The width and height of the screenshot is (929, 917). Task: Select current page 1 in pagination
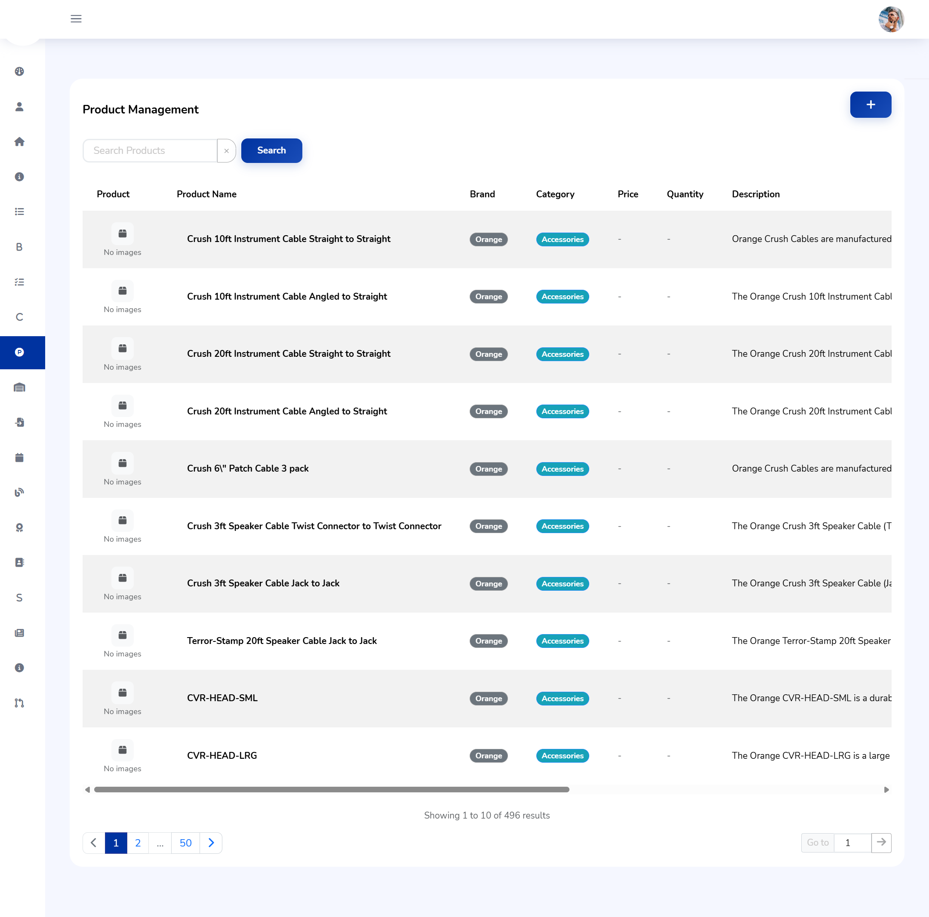[x=116, y=843]
